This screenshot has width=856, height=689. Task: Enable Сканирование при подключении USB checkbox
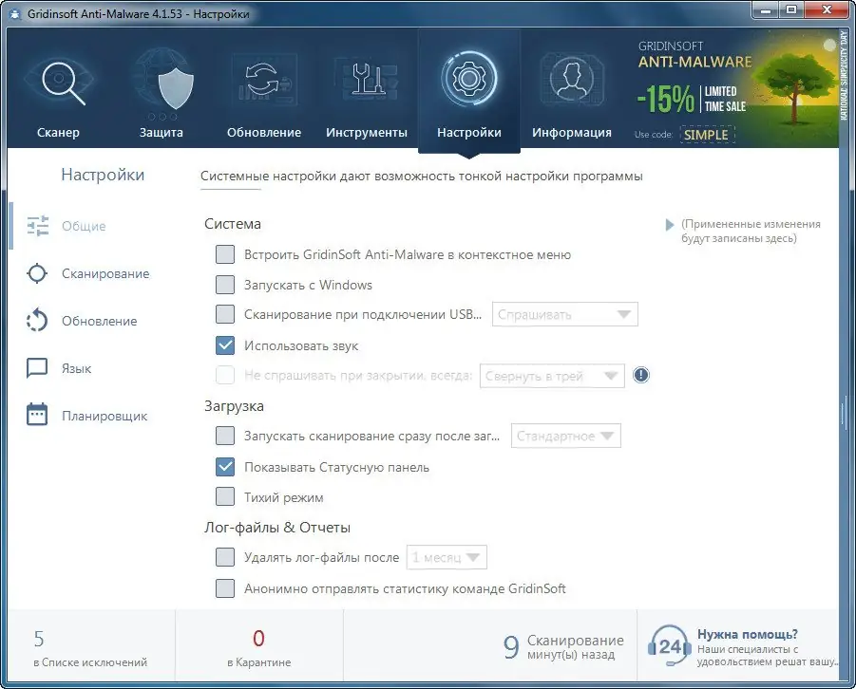tap(225, 314)
